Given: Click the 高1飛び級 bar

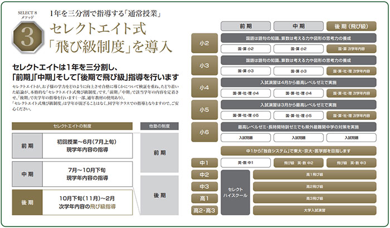Looking at the screenshot, I should 315,174.
